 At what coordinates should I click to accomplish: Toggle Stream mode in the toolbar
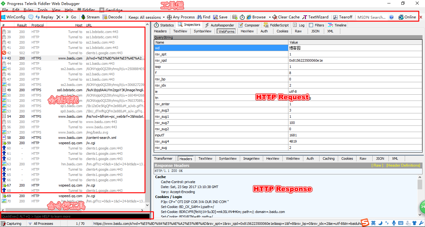coord(90,17)
